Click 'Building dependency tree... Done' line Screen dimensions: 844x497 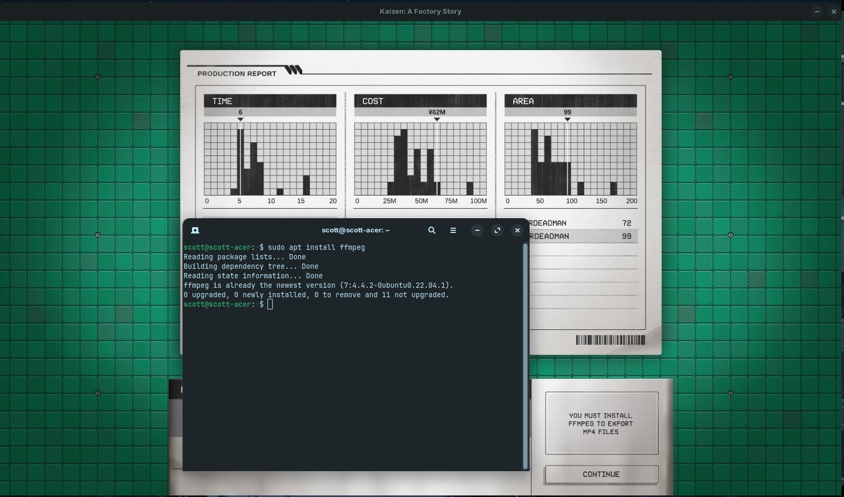click(x=251, y=266)
